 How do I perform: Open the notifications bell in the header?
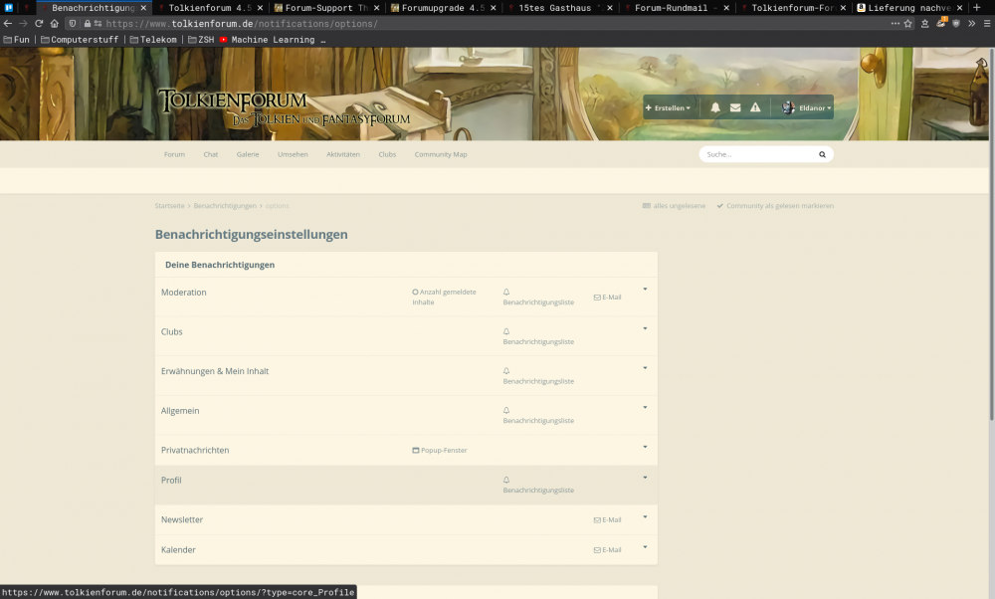(x=715, y=107)
